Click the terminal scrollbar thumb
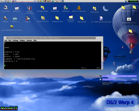The image size is (139, 111). pyautogui.click(x=102, y=64)
